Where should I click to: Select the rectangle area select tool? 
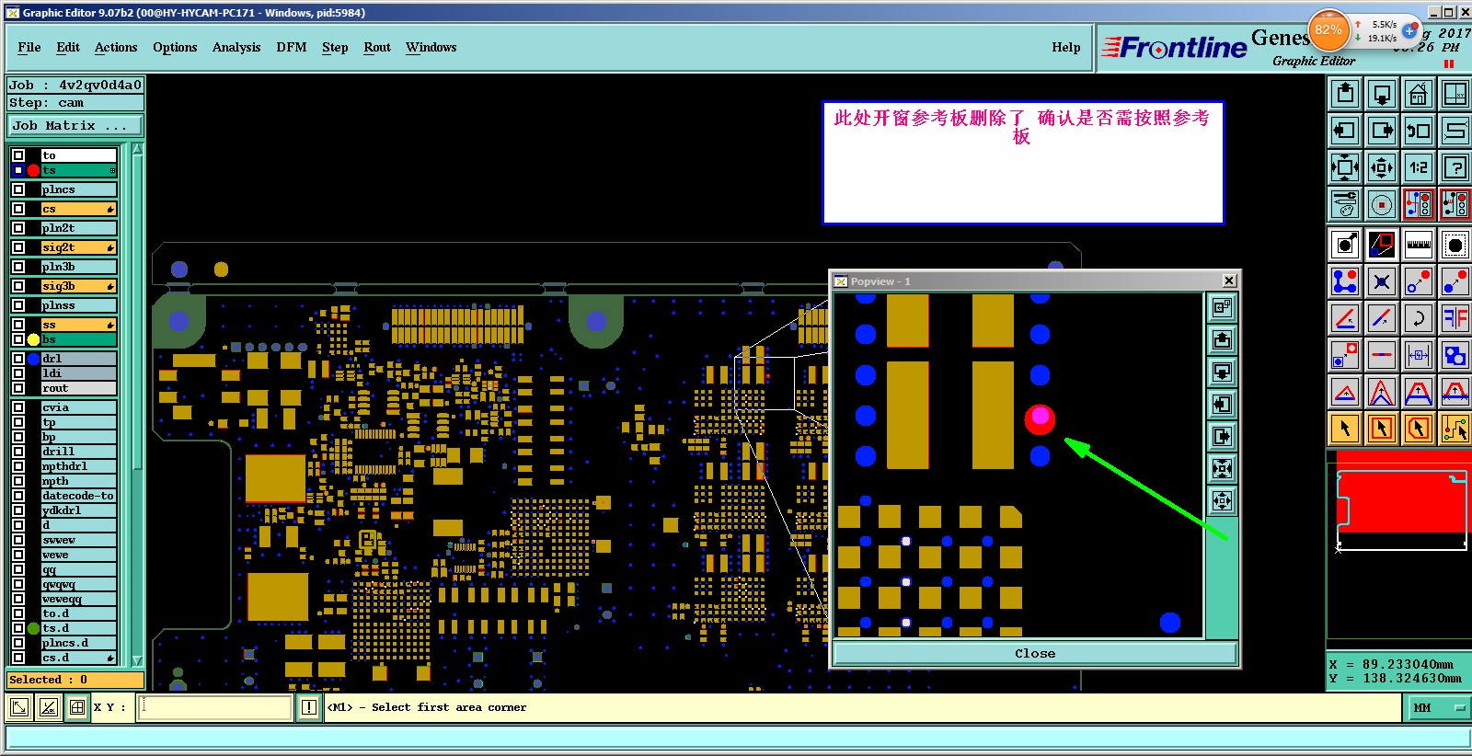point(1382,429)
